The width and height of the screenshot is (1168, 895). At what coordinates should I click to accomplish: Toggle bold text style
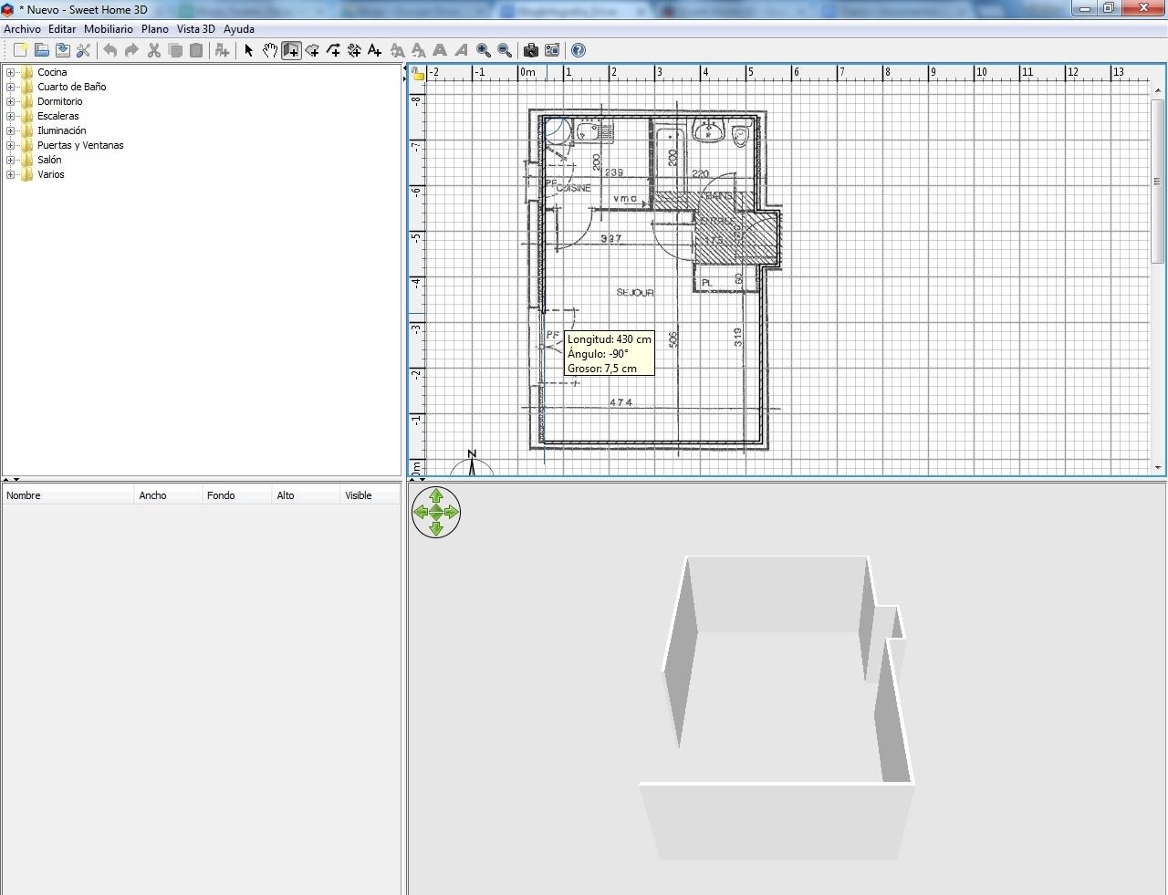(441, 50)
